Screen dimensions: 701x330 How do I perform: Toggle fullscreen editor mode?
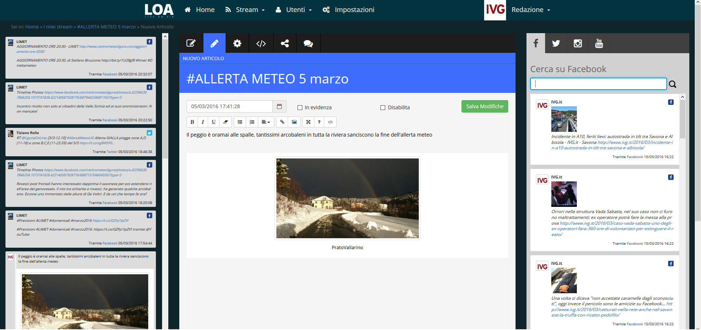[x=308, y=122]
